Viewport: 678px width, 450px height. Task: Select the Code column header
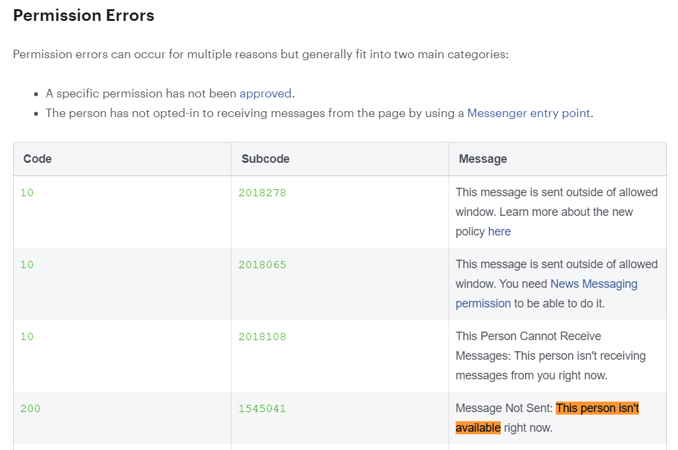click(38, 159)
